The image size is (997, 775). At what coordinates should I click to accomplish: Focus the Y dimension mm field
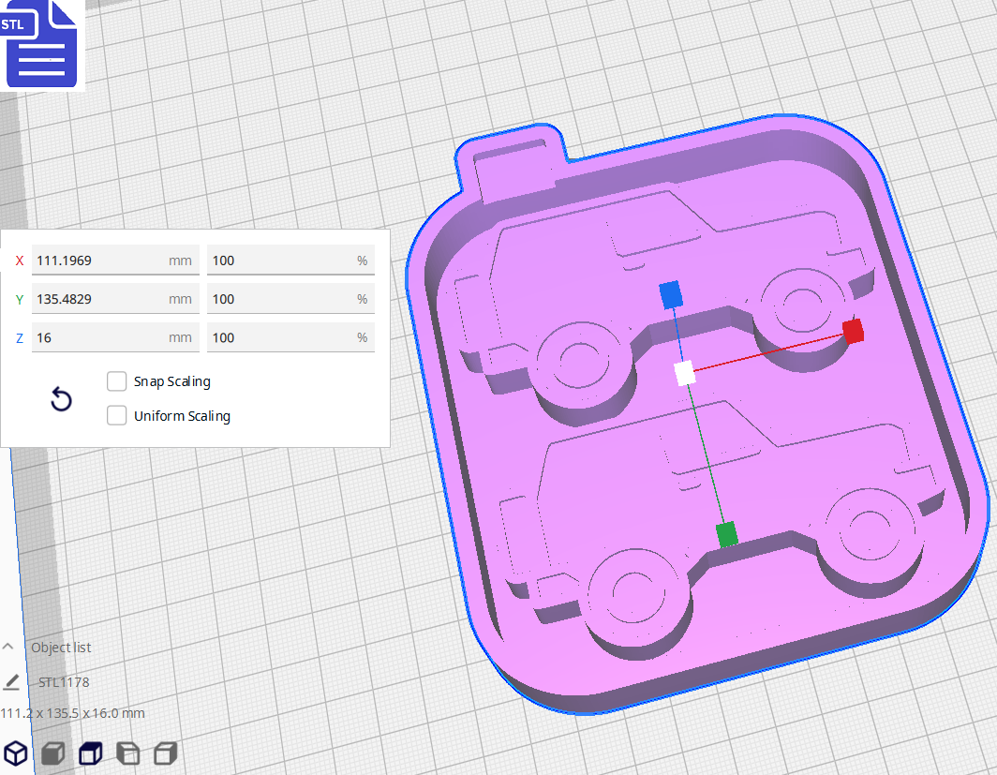tap(98, 299)
